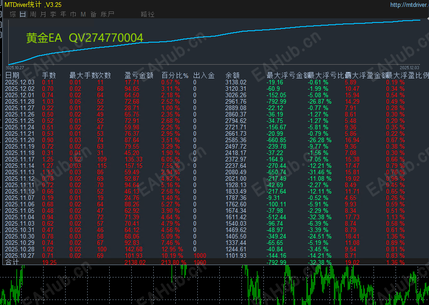Click the 尸 toolbar icon

(111, 14)
